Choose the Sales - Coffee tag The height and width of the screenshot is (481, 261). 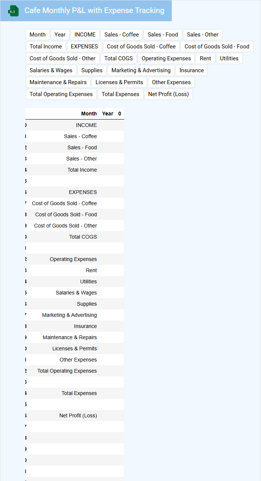click(x=122, y=35)
